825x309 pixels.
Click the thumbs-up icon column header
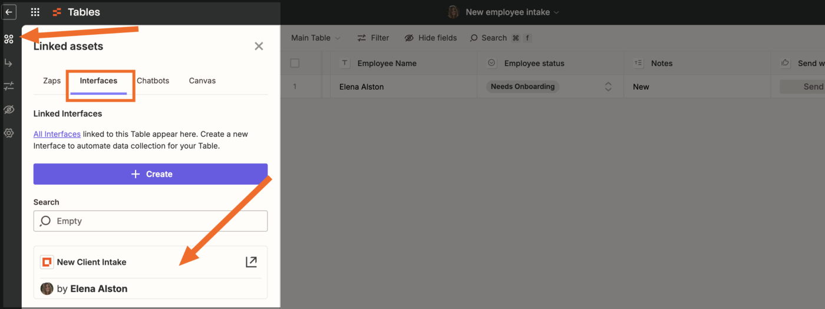(x=786, y=63)
